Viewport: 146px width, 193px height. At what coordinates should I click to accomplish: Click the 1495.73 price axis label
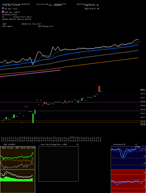[x=143, y=94]
